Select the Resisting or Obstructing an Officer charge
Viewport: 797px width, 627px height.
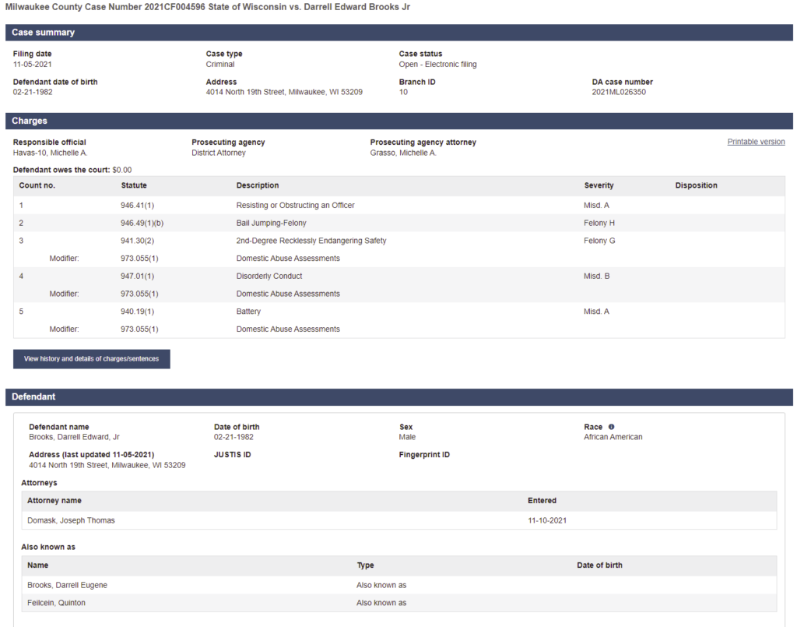[295, 206]
